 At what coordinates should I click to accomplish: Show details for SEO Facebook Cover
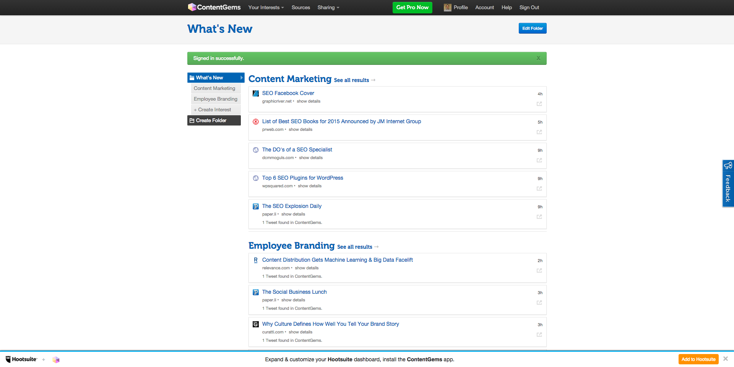click(309, 101)
